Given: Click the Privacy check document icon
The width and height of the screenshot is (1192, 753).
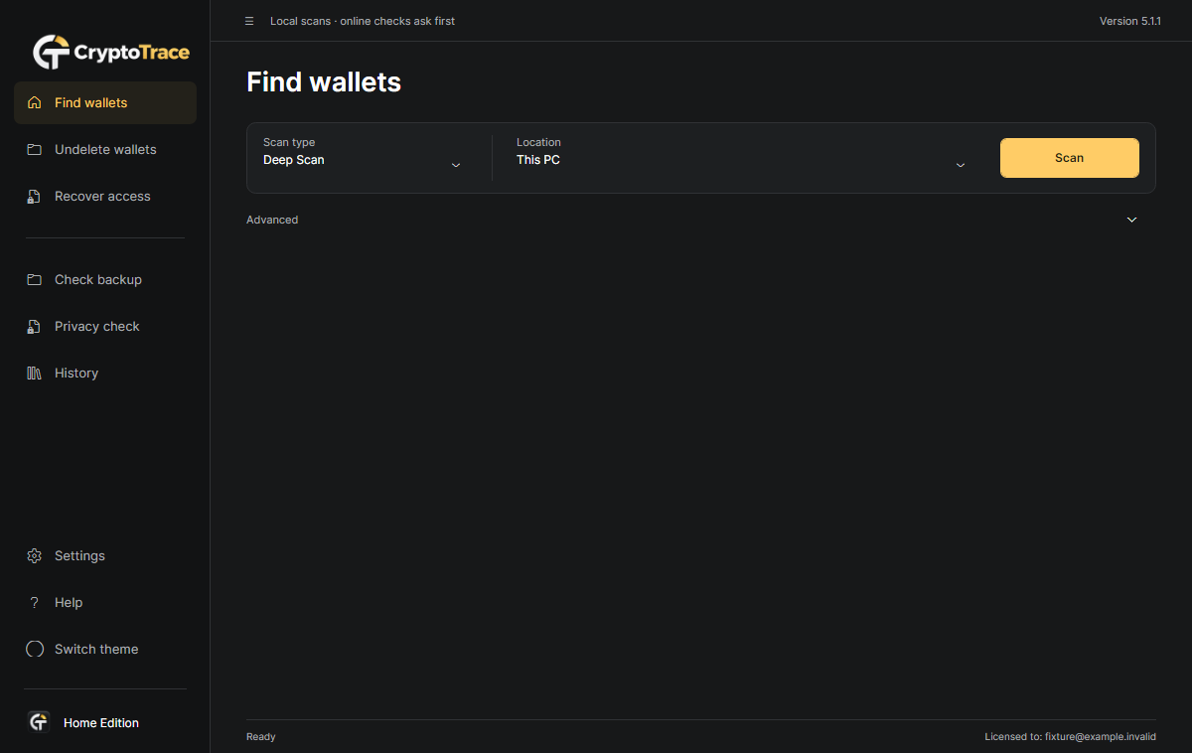Looking at the screenshot, I should (x=35, y=326).
